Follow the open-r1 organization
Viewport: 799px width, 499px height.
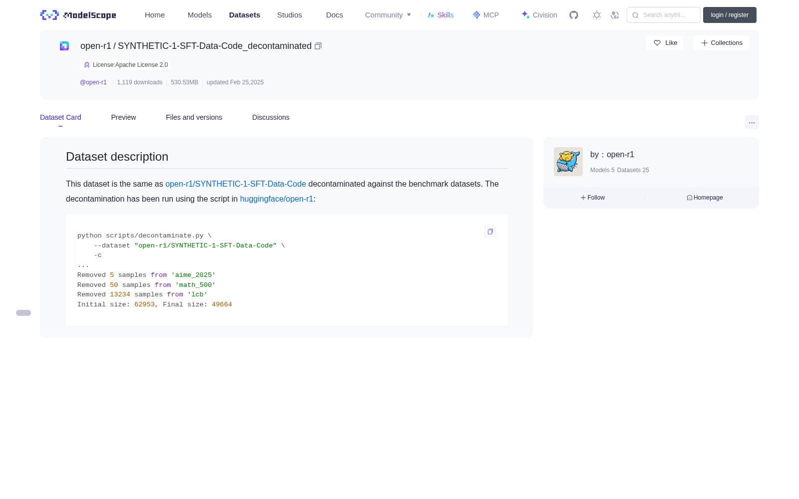tap(593, 198)
